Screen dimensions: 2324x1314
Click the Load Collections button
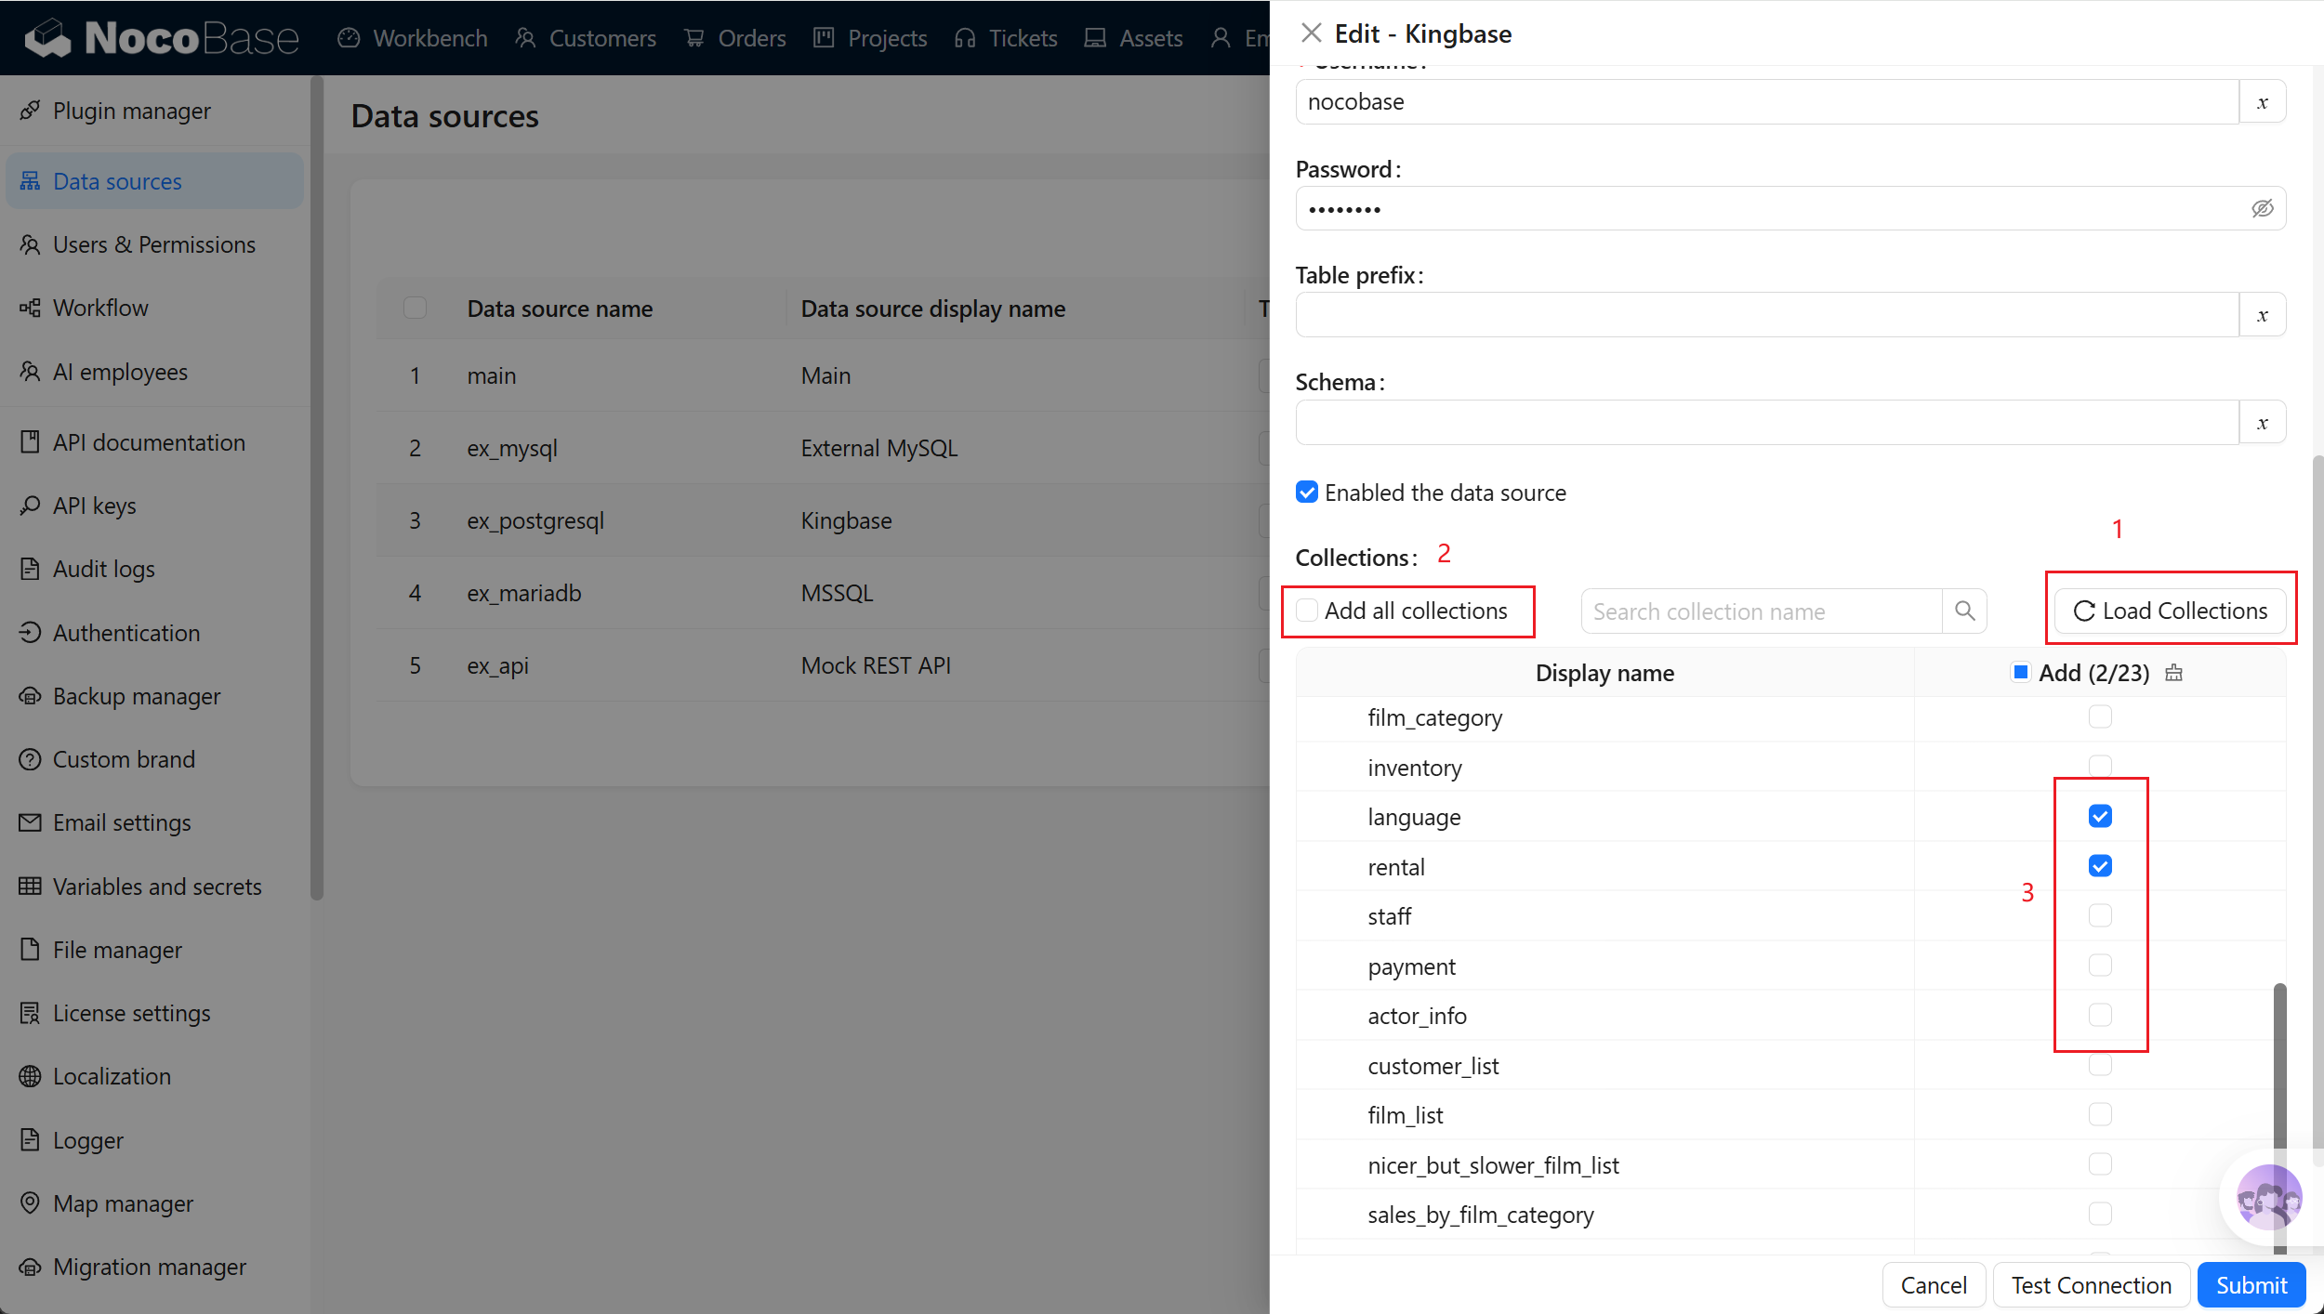2171,611
